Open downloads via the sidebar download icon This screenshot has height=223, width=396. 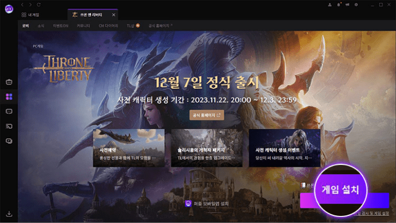(9, 214)
